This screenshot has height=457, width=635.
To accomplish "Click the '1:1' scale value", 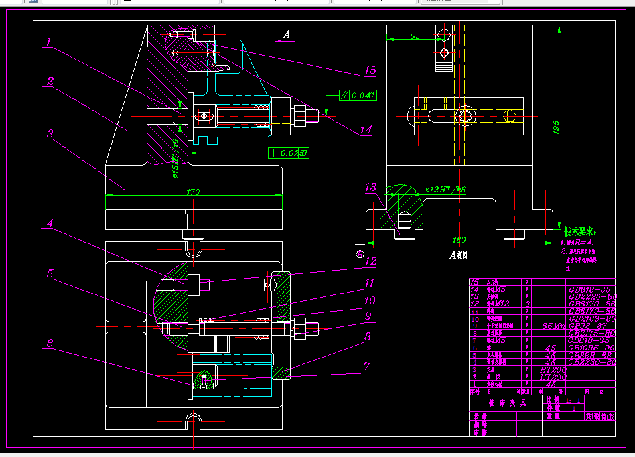I will tap(573, 401).
